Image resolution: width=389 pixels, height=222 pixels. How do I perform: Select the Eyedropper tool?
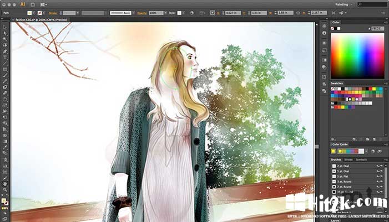click(4, 147)
